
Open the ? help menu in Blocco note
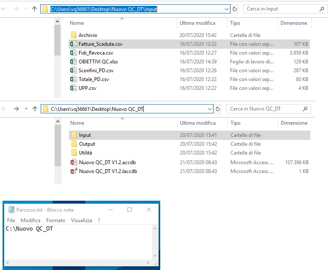(99, 220)
